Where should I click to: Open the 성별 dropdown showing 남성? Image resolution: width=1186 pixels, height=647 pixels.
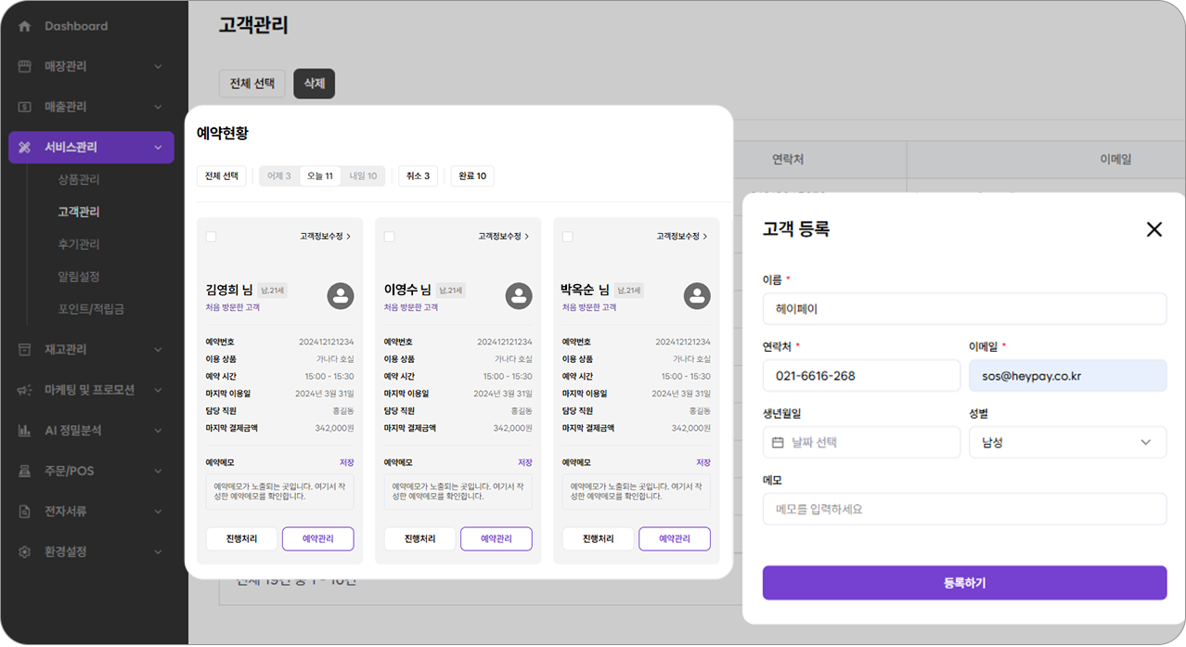click(1067, 443)
